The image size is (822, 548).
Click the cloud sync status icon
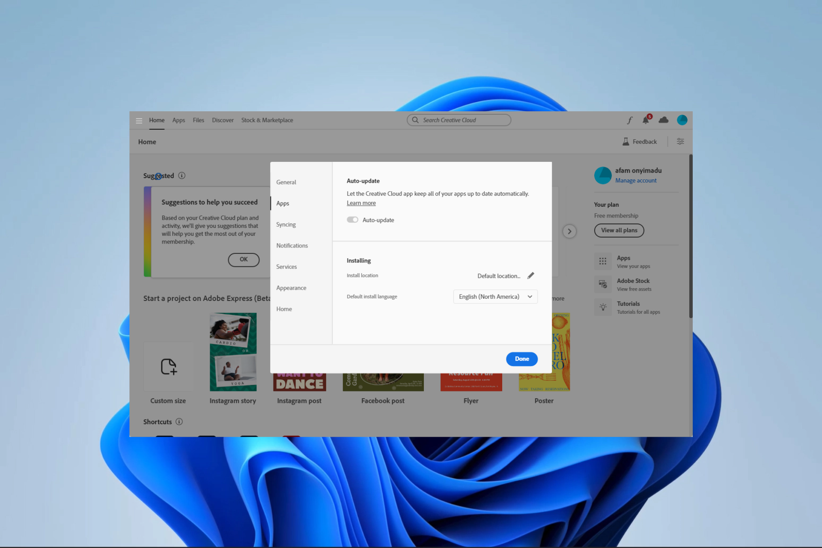[x=663, y=120]
